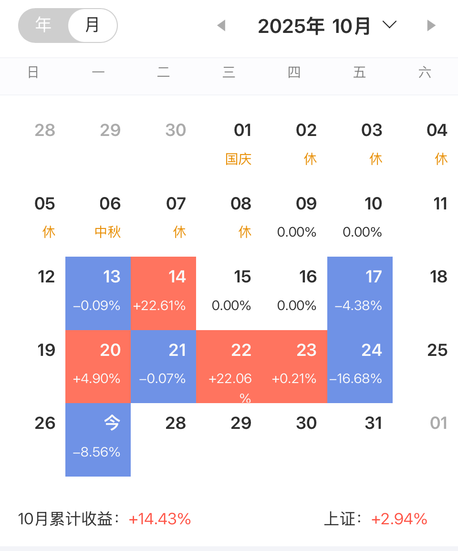Open October 24 with -16.68% loss

[x=360, y=366]
